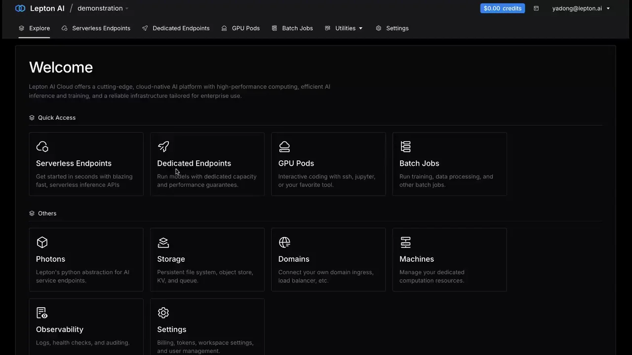Click the rocket icon beside Dedicated Endpoints tab
The width and height of the screenshot is (632, 355).
point(145,28)
